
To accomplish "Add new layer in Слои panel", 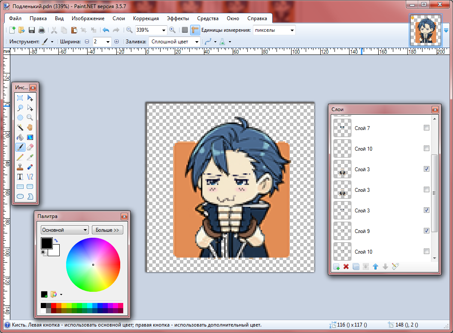I will (336, 266).
